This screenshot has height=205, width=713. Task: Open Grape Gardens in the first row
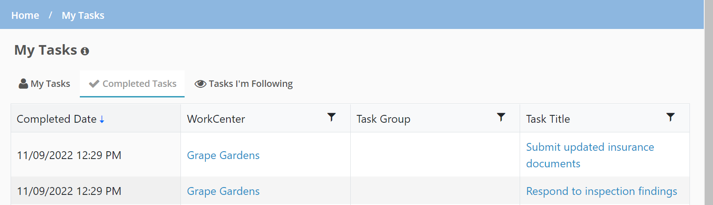point(223,155)
